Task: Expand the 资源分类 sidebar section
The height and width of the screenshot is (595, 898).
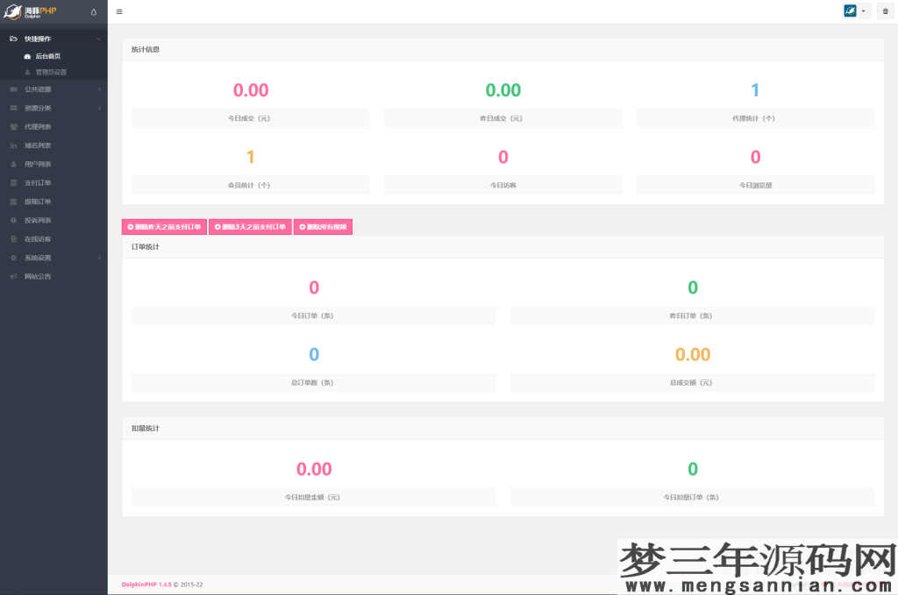Action: pos(53,107)
